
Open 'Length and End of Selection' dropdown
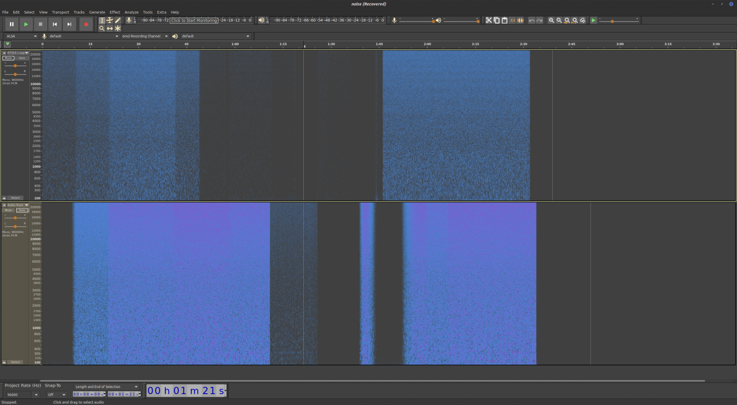click(x=106, y=387)
